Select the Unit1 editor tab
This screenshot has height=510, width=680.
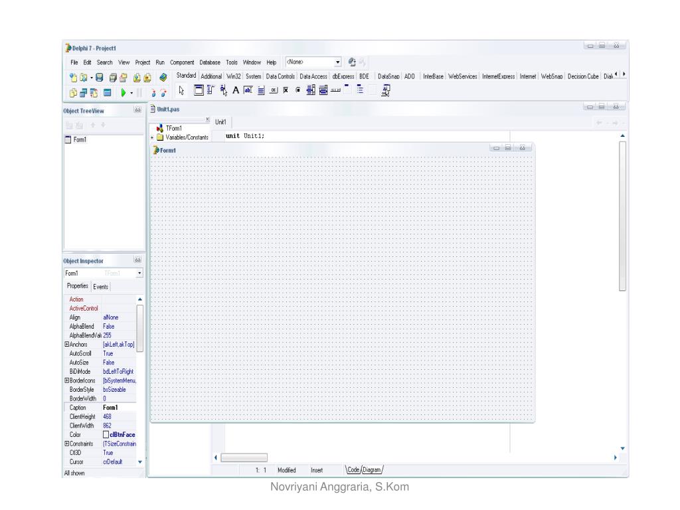(x=220, y=122)
